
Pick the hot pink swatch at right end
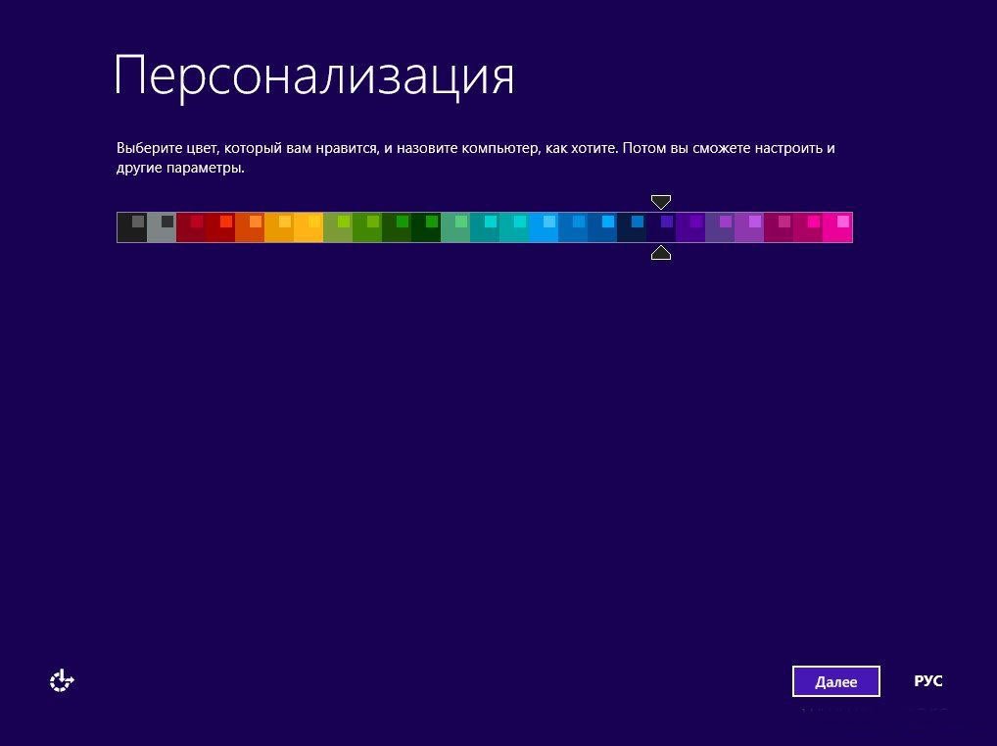837,227
